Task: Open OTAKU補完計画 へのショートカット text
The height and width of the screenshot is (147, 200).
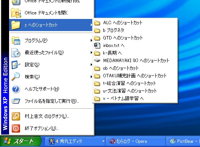Action: tap(135, 76)
